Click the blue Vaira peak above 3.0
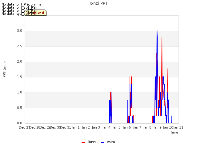Screen dimensions: 197x148 157,30
